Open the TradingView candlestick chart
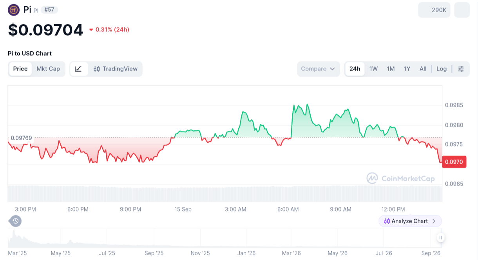 click(x=116, y=69)
